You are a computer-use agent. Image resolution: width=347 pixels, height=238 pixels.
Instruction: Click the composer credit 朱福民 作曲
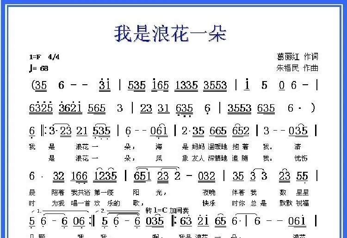(297, 68)
